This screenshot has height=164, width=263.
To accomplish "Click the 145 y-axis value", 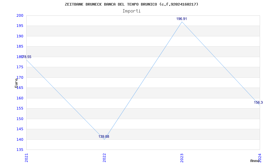I will click(x=20, y=129).
